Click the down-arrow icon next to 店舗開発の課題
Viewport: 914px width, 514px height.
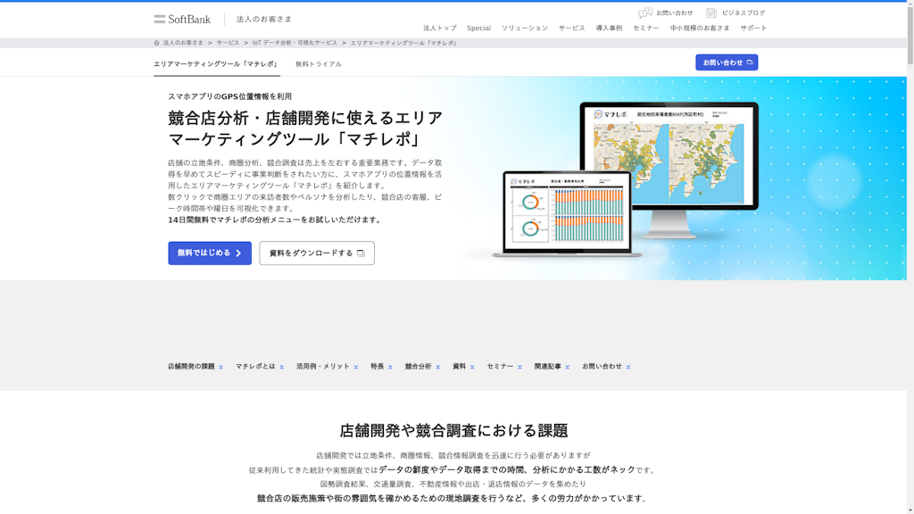pyautogui.click(x=220, y=367)
